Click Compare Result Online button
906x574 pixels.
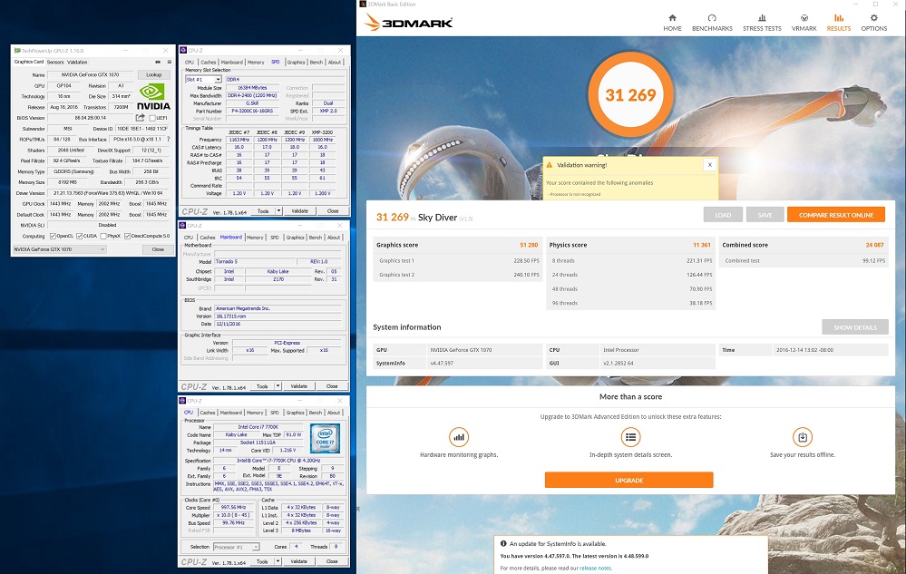point(835,215)
